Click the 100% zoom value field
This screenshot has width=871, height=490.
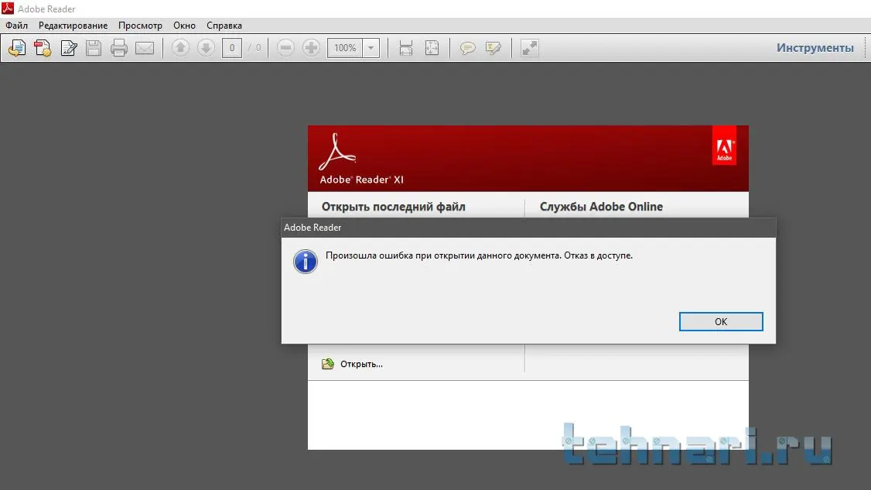pos(345,48)
